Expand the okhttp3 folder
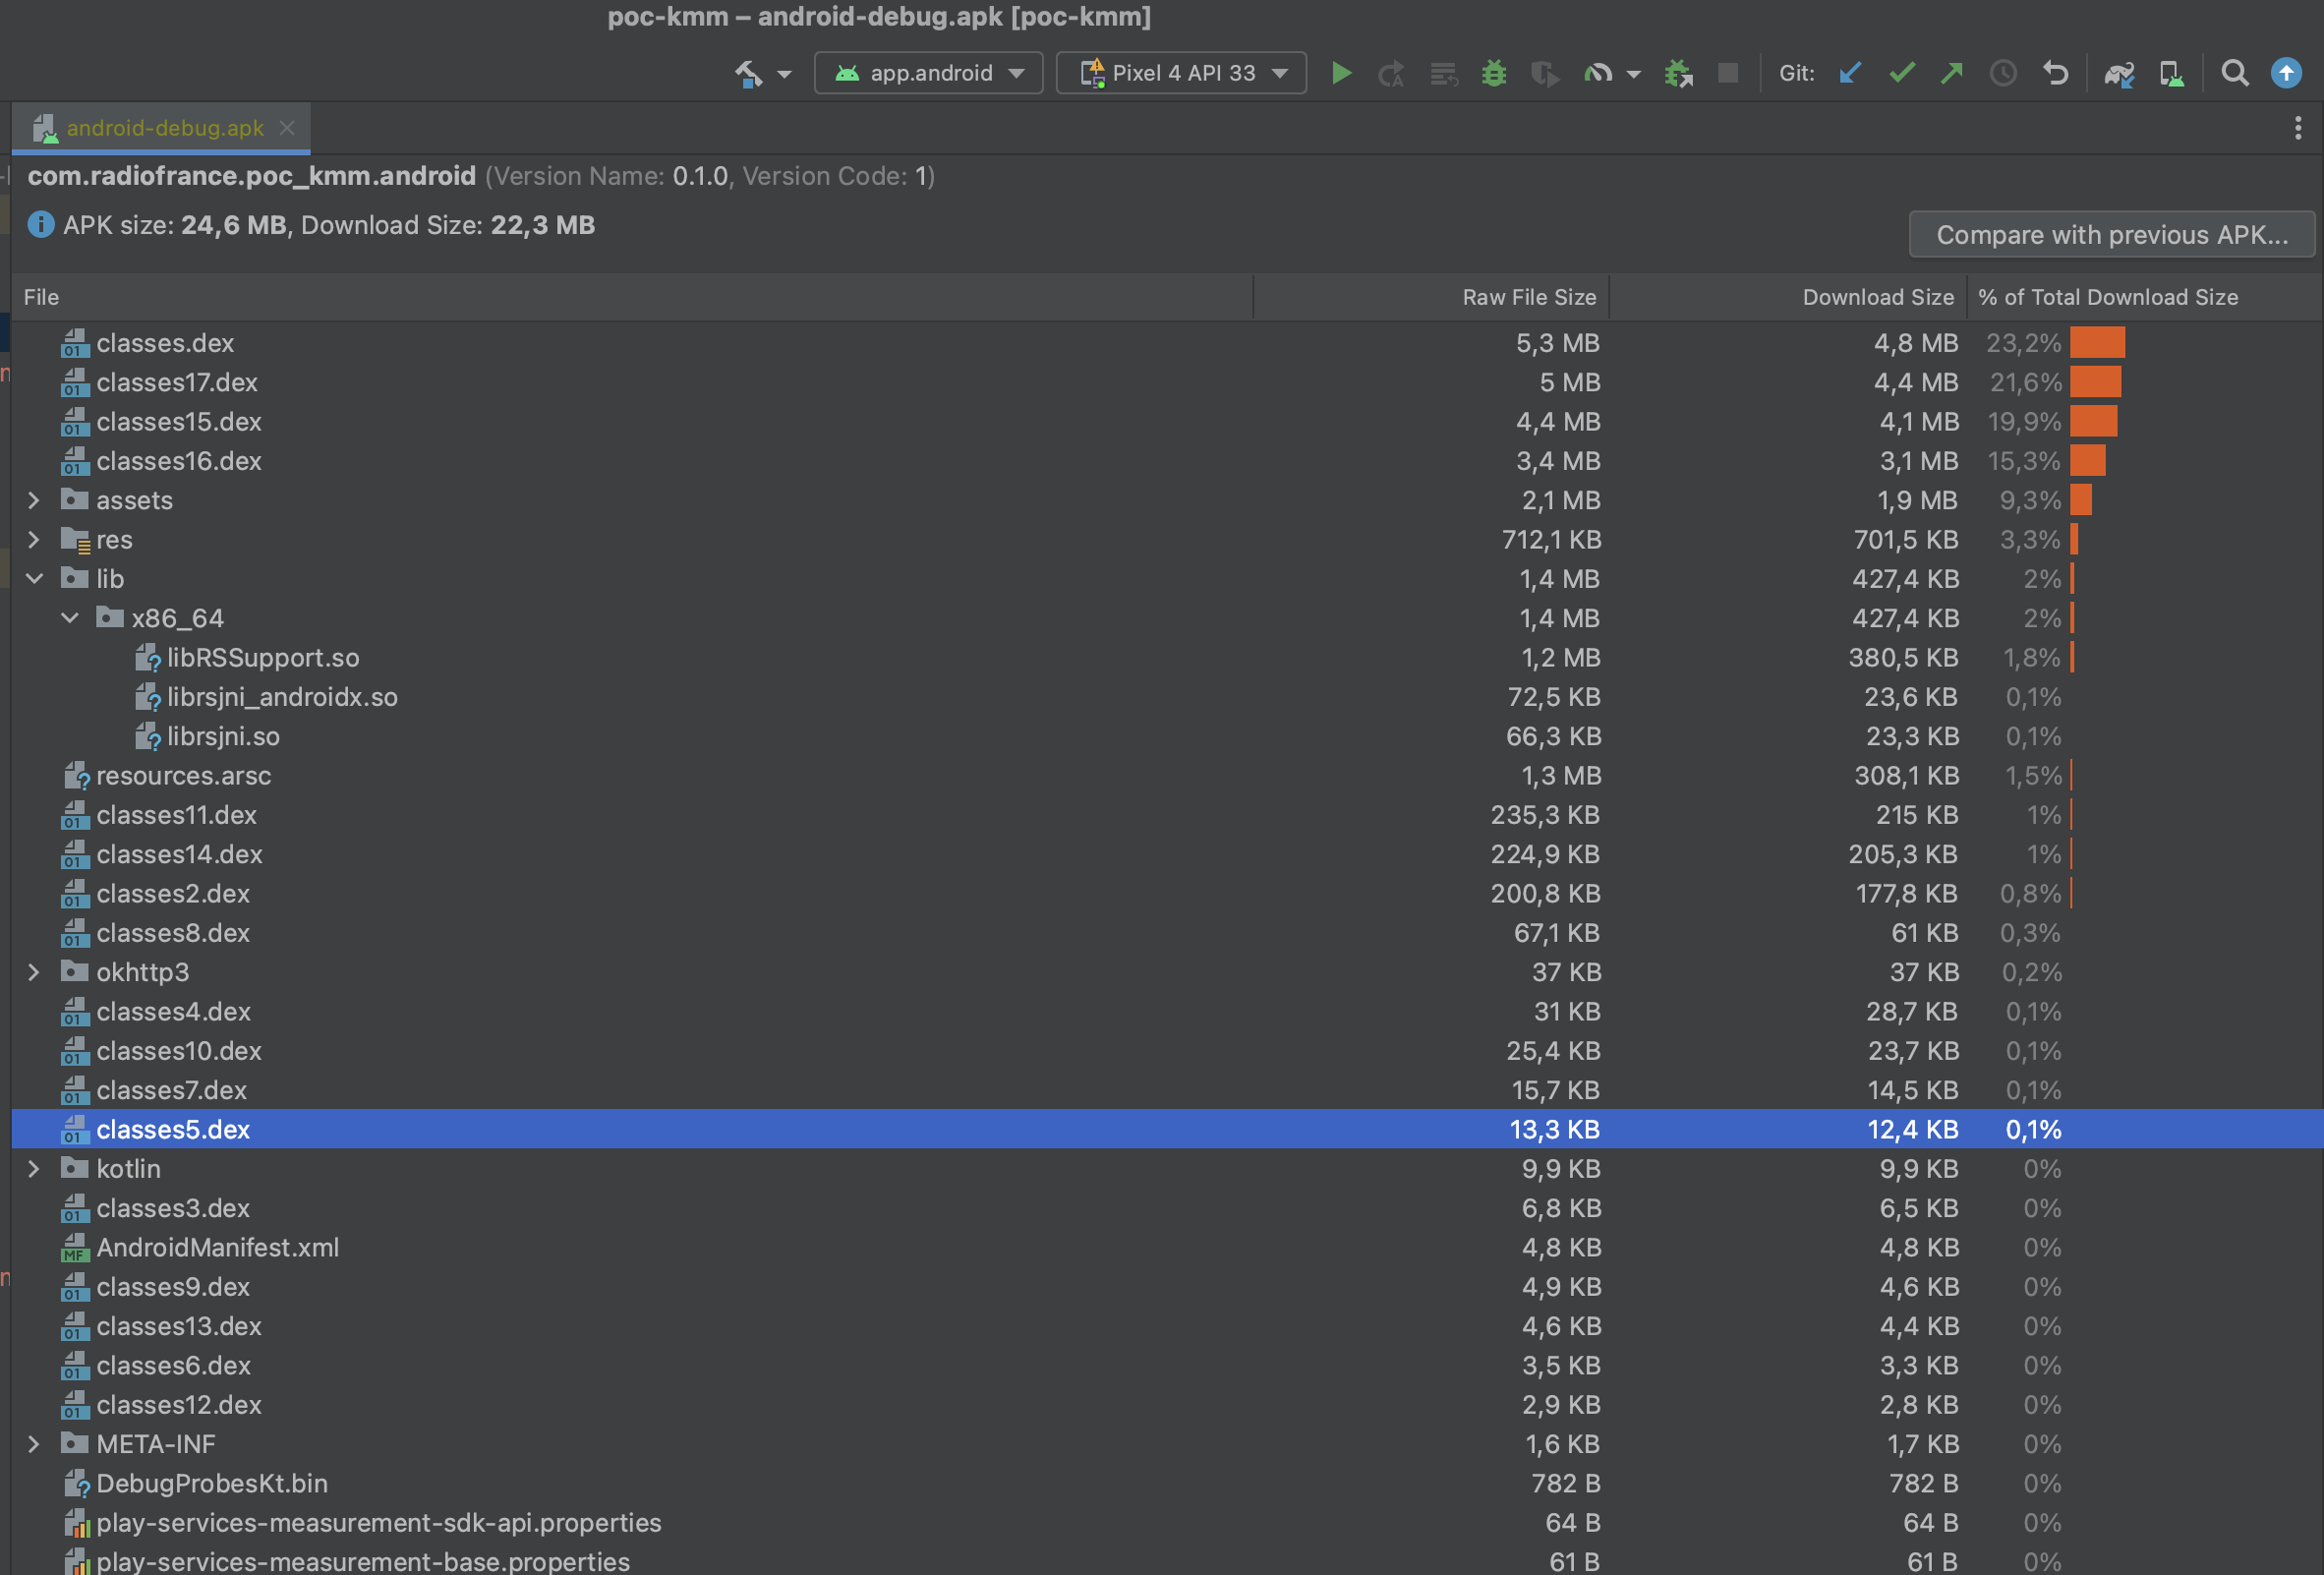 pyautogui.click(x=34, y=971)
